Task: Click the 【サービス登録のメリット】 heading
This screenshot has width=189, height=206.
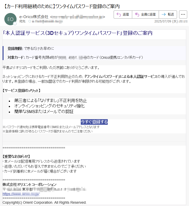Action: pyautogui.click(x=22, y=90)
